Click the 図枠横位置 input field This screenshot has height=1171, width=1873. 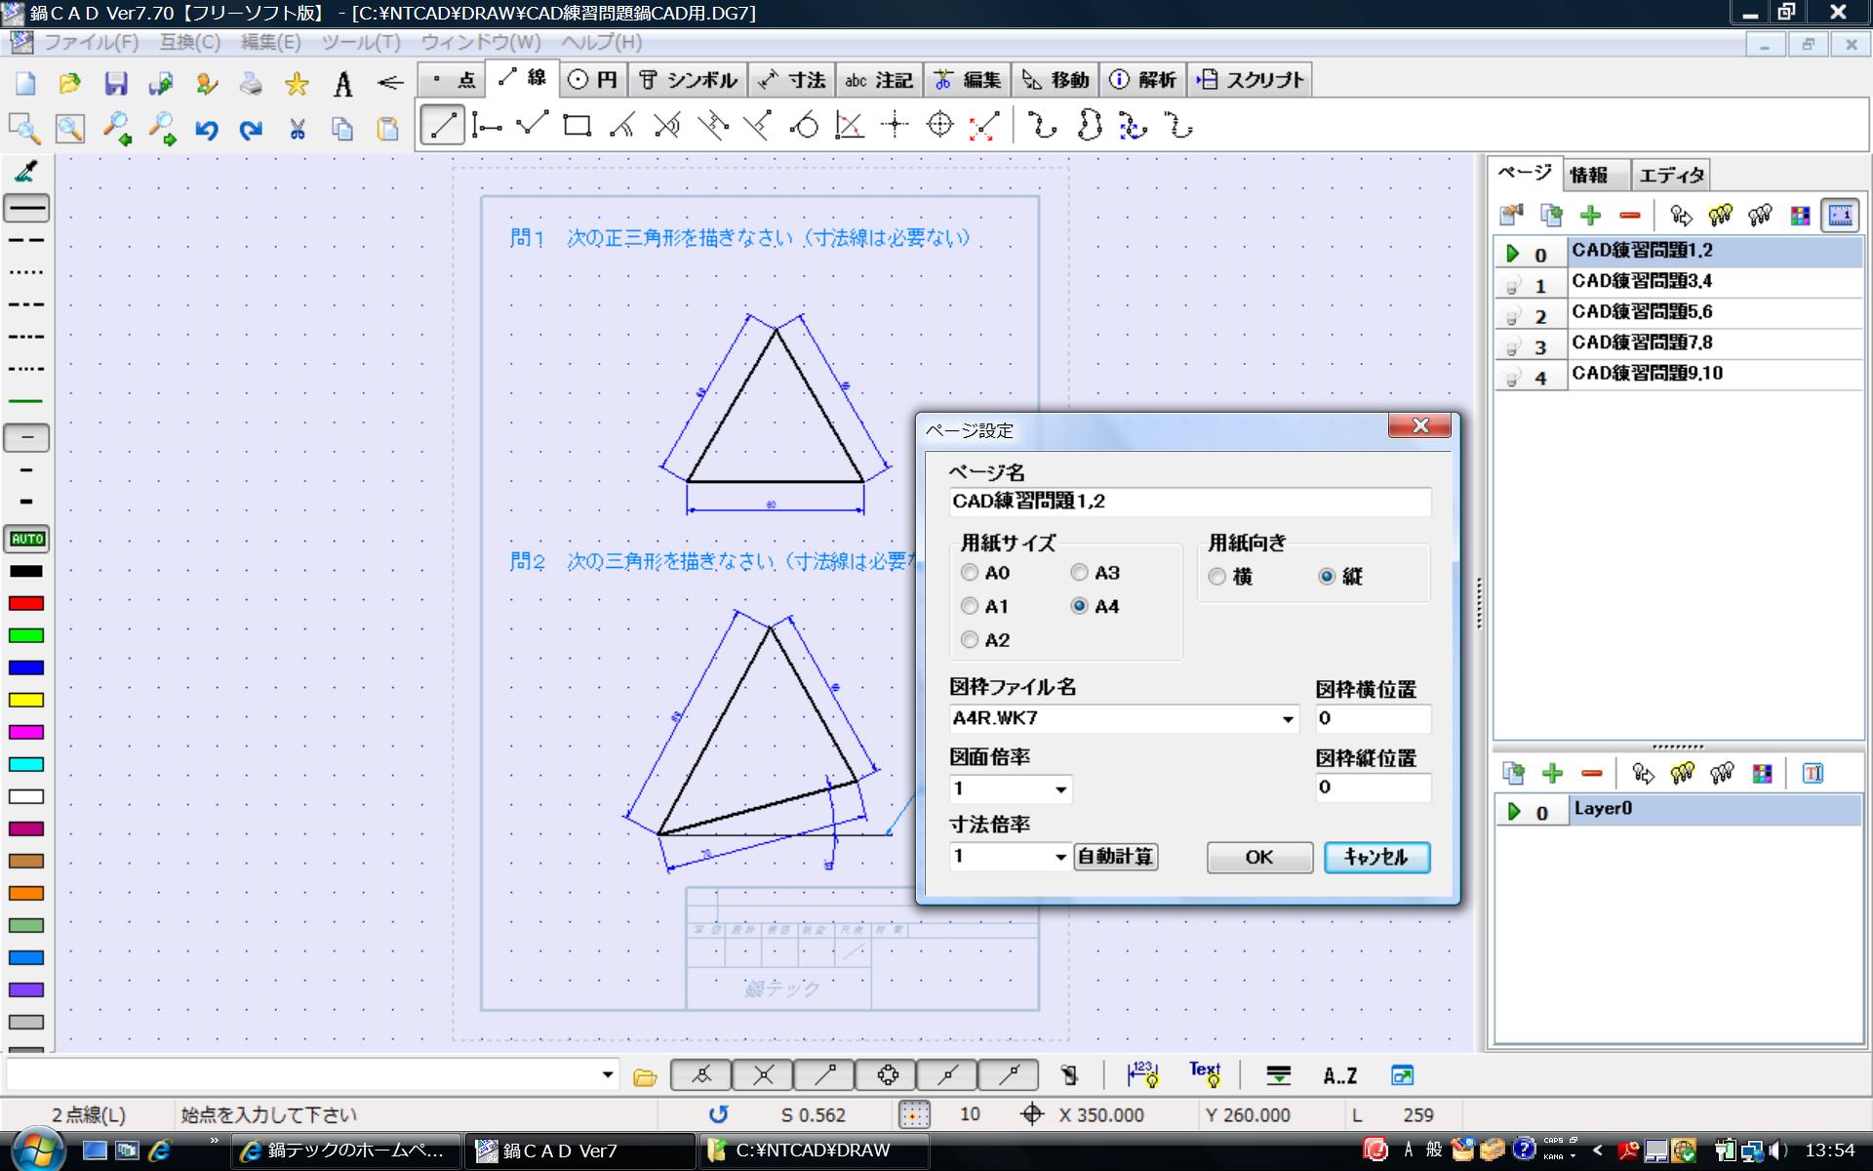tap(1373, 719)
